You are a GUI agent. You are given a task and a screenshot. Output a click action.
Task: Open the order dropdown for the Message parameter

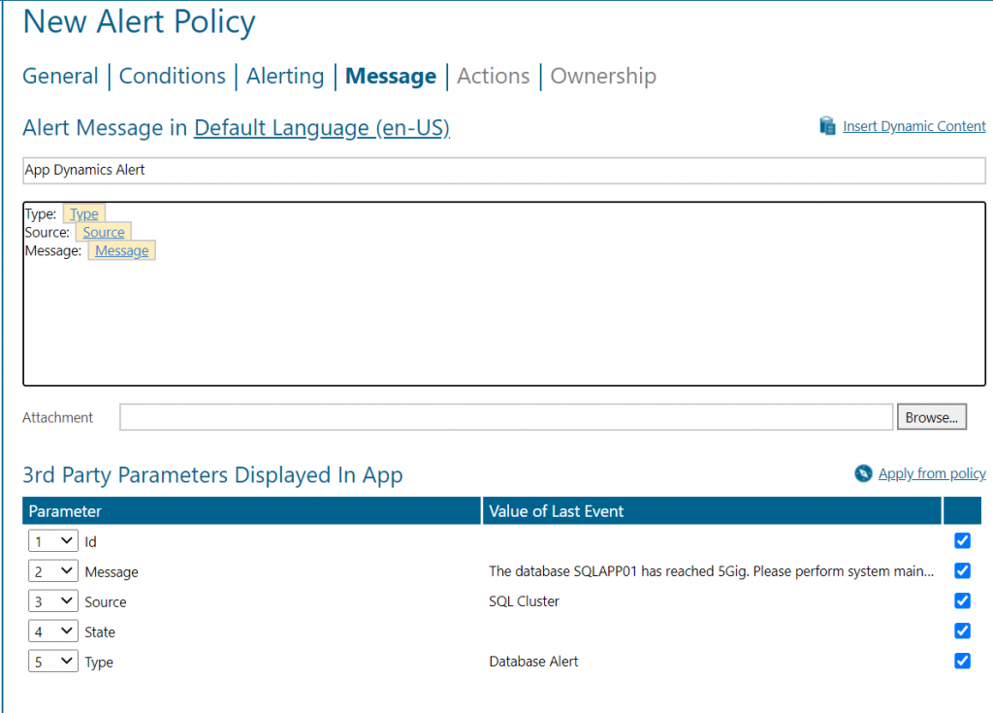pos(52,570)
